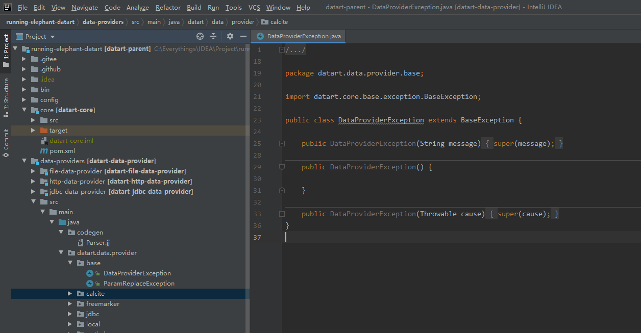Click the calcite folder icon in breadcrumb
Image resolution: width=641 pixels, height=333 pixels.
pos(264,22)
